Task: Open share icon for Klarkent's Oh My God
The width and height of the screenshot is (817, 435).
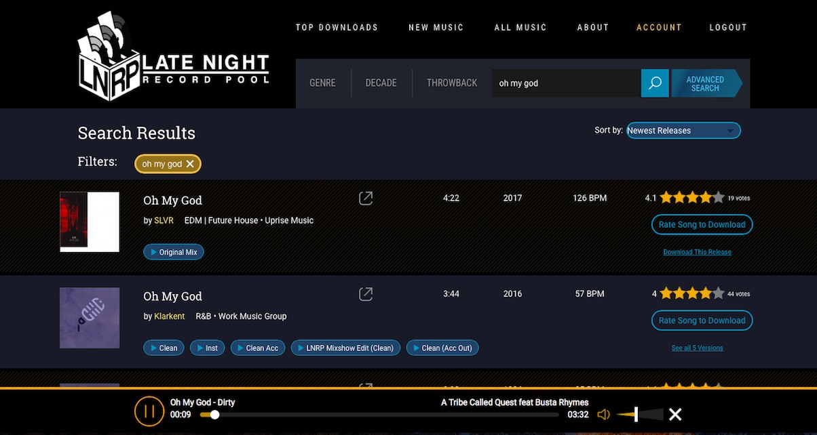Action: click(366, 294)
